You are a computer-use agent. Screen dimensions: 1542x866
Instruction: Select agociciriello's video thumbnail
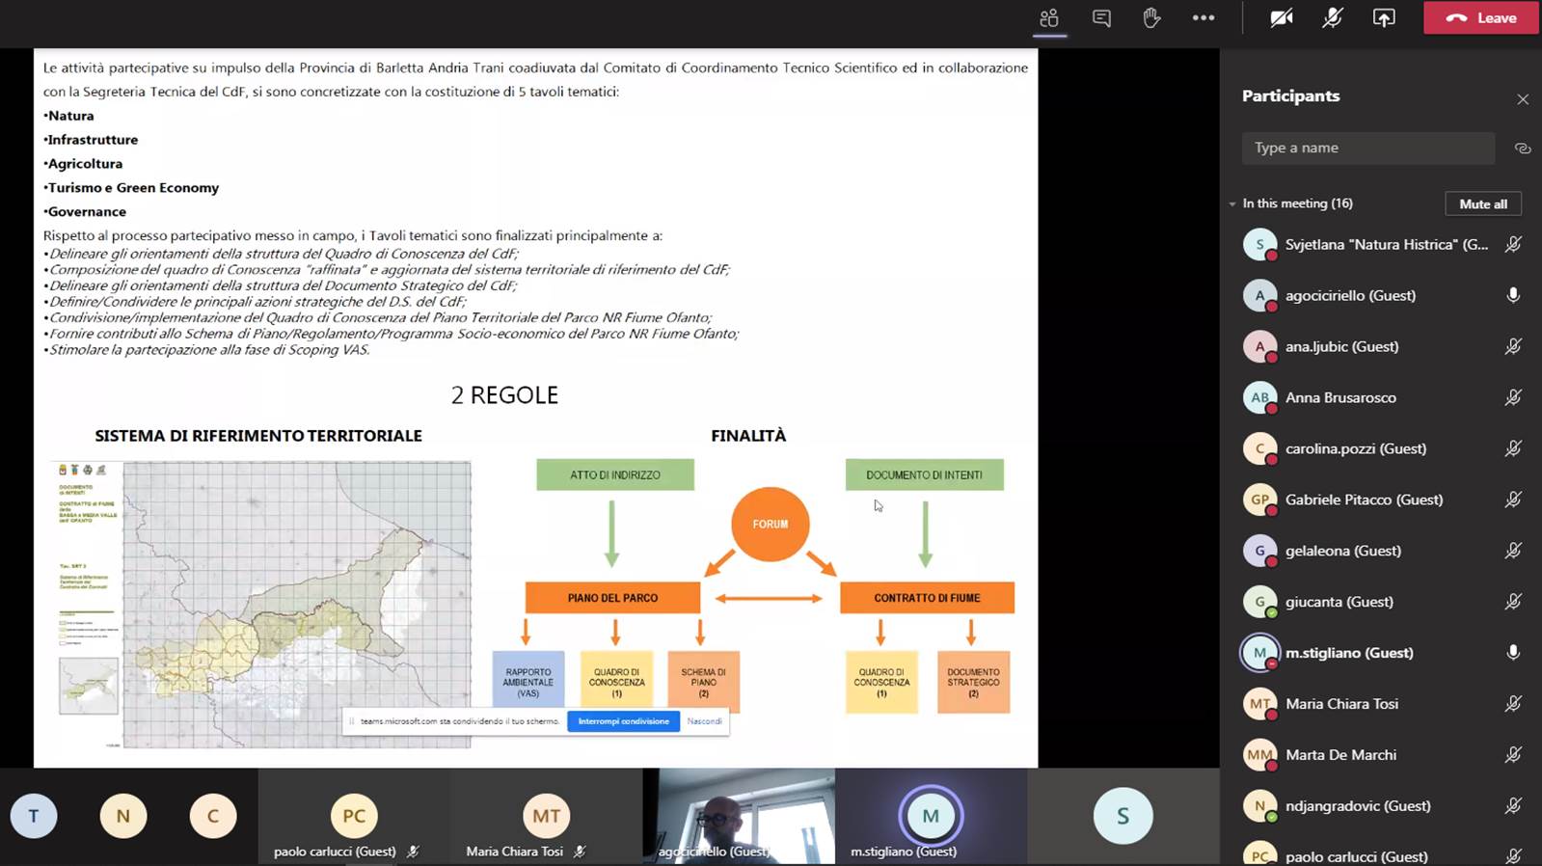(739, 816)
